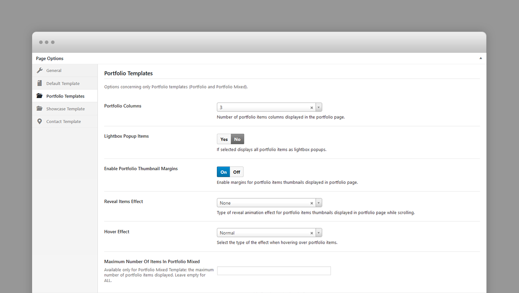Open the Hover Effect dropdown arrow
This screenshot has height=293, width=519.
(x=319, y=233)
